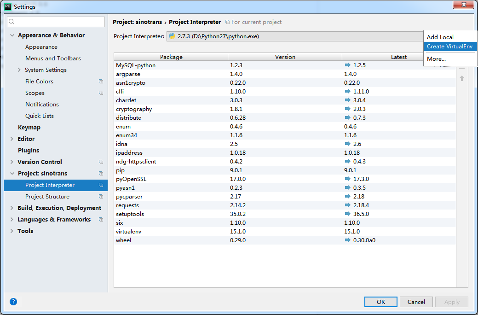Sort the table by Latest column
Image resolution: width=478 pixels, height=315 pixels.
click(x=399, y=57)
